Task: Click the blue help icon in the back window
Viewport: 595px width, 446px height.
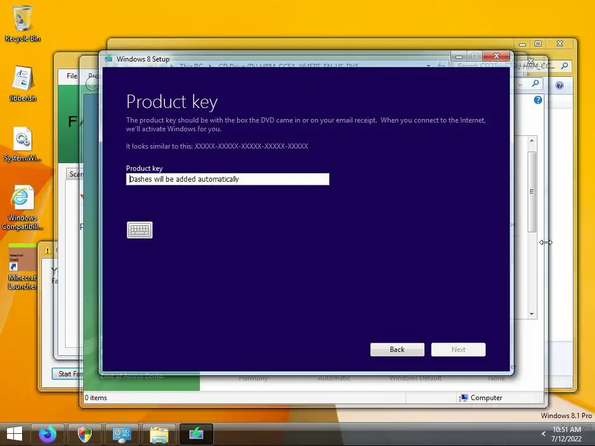Action: pyautogui.click(x=537, y=100)
